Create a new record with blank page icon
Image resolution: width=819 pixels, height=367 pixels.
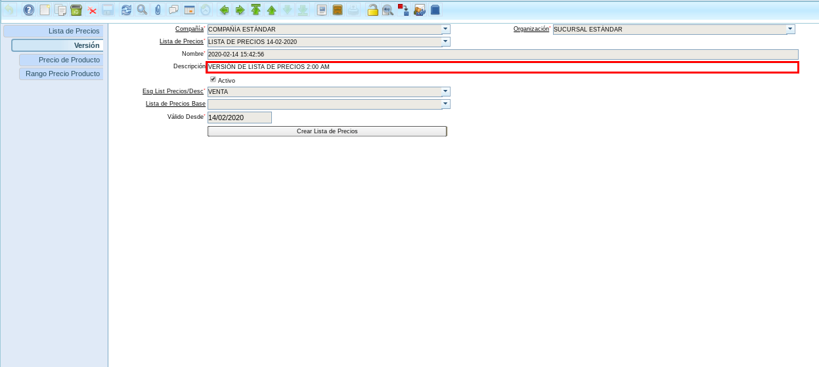click(45, 10)
